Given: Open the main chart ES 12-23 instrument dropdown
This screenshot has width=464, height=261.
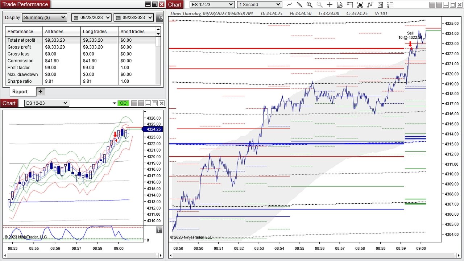Looking at the screenshot, I should pos(212,4).
